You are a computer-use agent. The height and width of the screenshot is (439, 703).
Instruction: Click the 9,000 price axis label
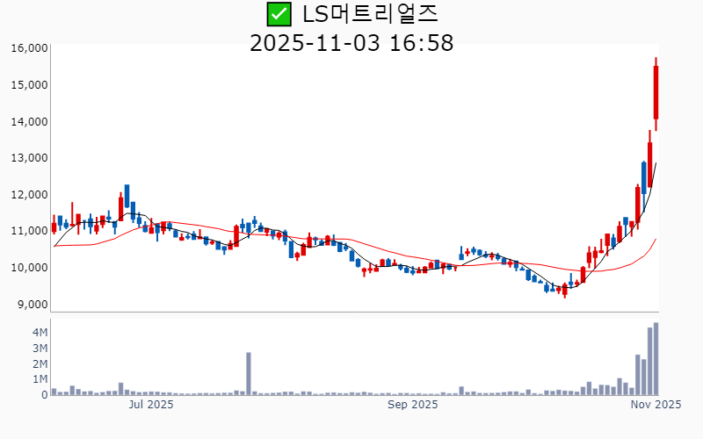[32, 305]
